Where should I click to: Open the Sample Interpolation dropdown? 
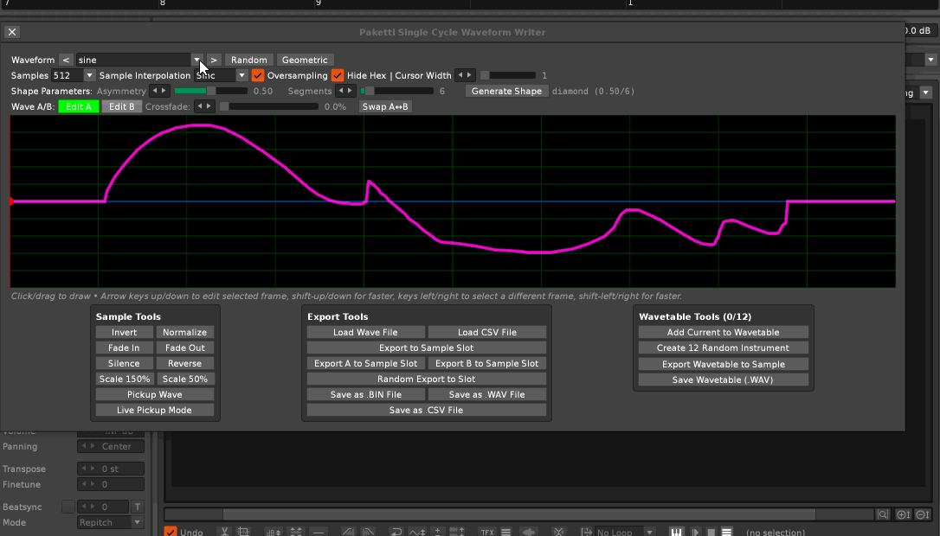point(242,76)
